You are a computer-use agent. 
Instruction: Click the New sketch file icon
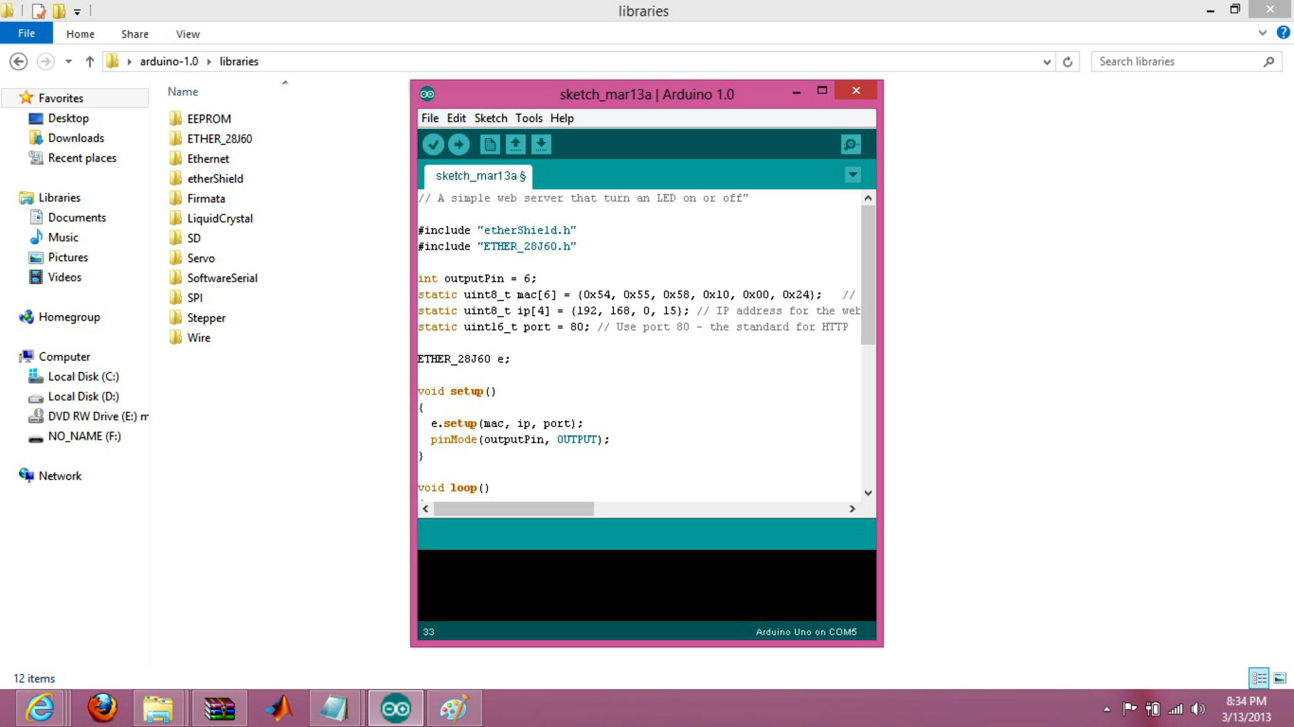(x=490, y=144)
